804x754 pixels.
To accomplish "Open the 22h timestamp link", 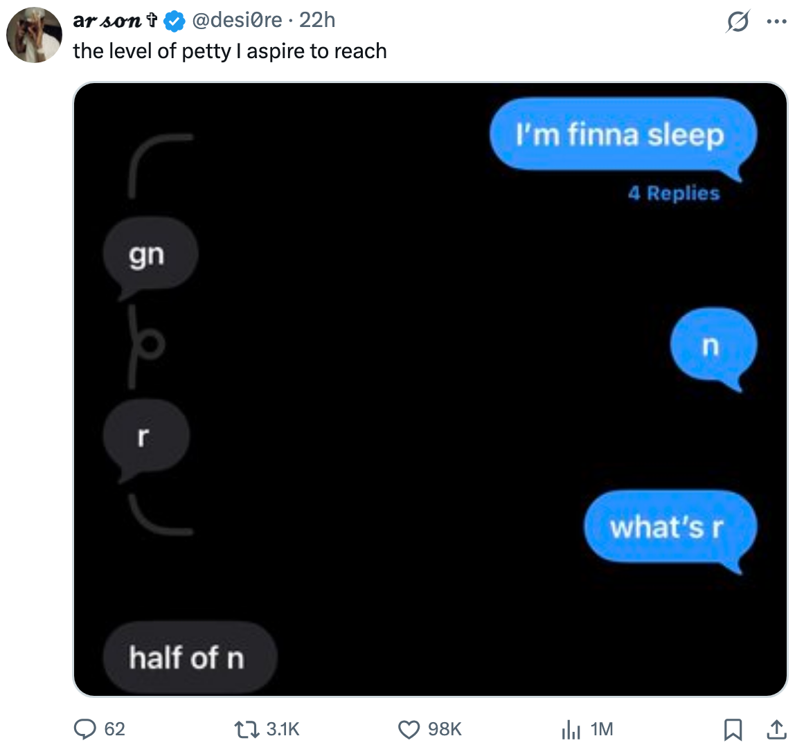I will point(317,21).
